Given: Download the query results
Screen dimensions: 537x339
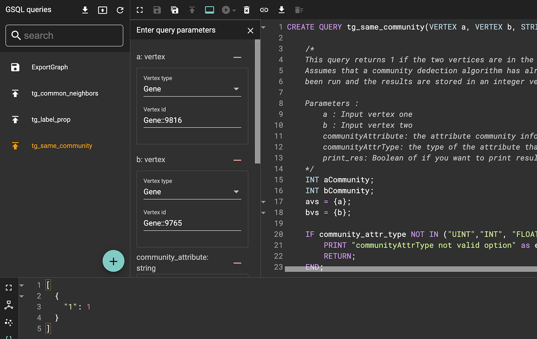Looking at the screenshot, I should pos(282,10).
